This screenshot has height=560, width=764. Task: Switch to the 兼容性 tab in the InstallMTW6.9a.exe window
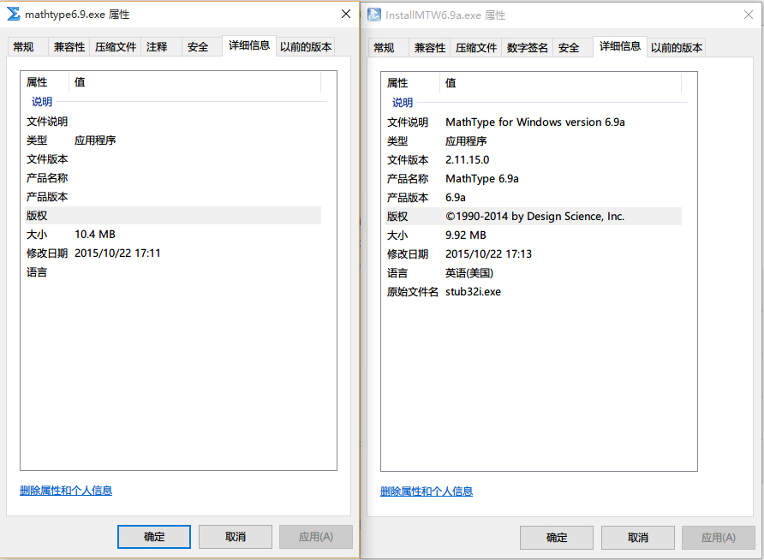(x=429, y=48)
